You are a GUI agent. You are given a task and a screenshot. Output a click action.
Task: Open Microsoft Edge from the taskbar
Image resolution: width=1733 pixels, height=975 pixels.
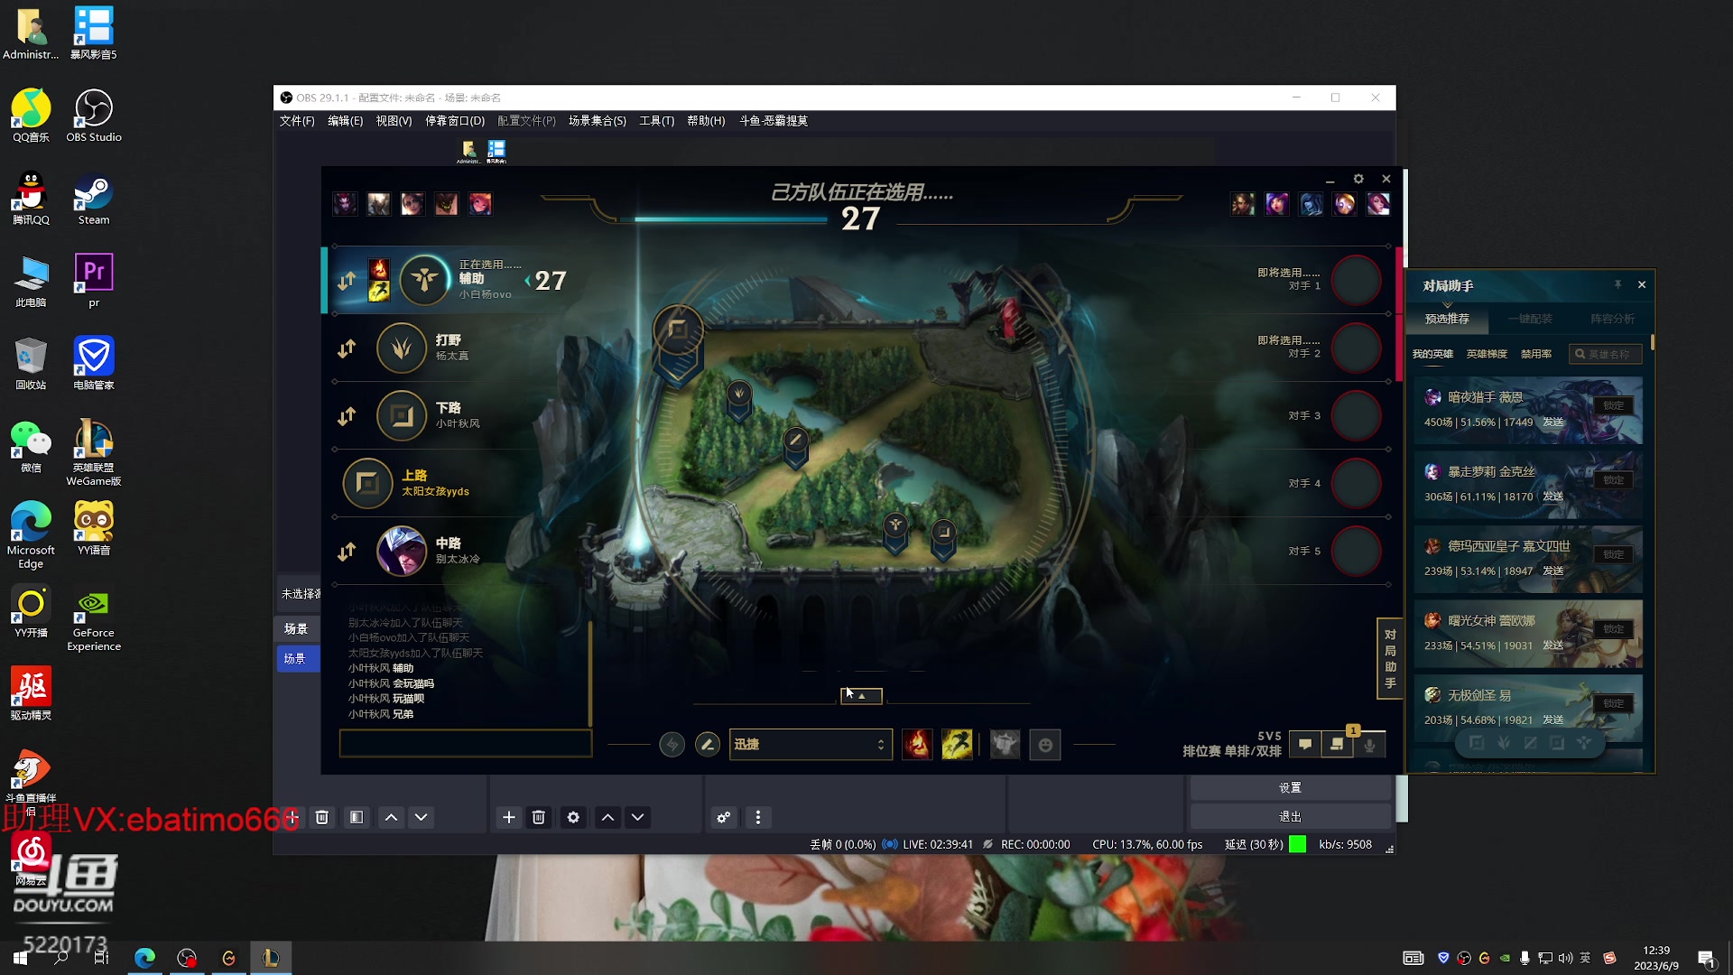point(144,958)
